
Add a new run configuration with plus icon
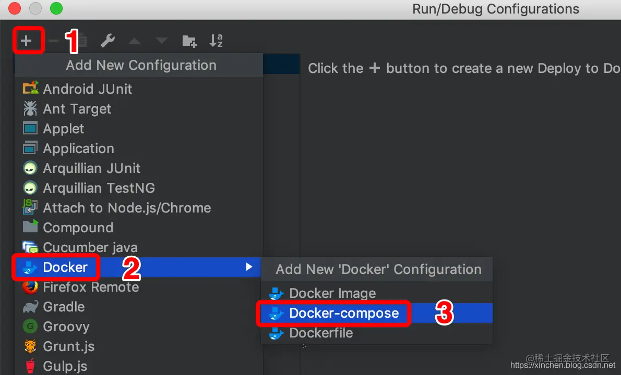coord(28,40)
